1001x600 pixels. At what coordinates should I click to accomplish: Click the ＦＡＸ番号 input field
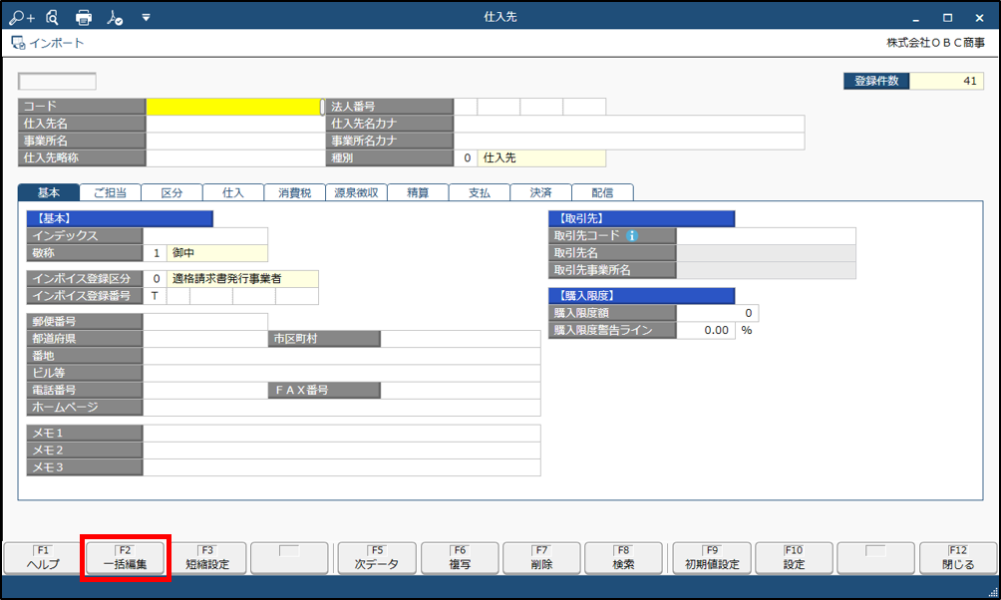click(x=461, y=390)
